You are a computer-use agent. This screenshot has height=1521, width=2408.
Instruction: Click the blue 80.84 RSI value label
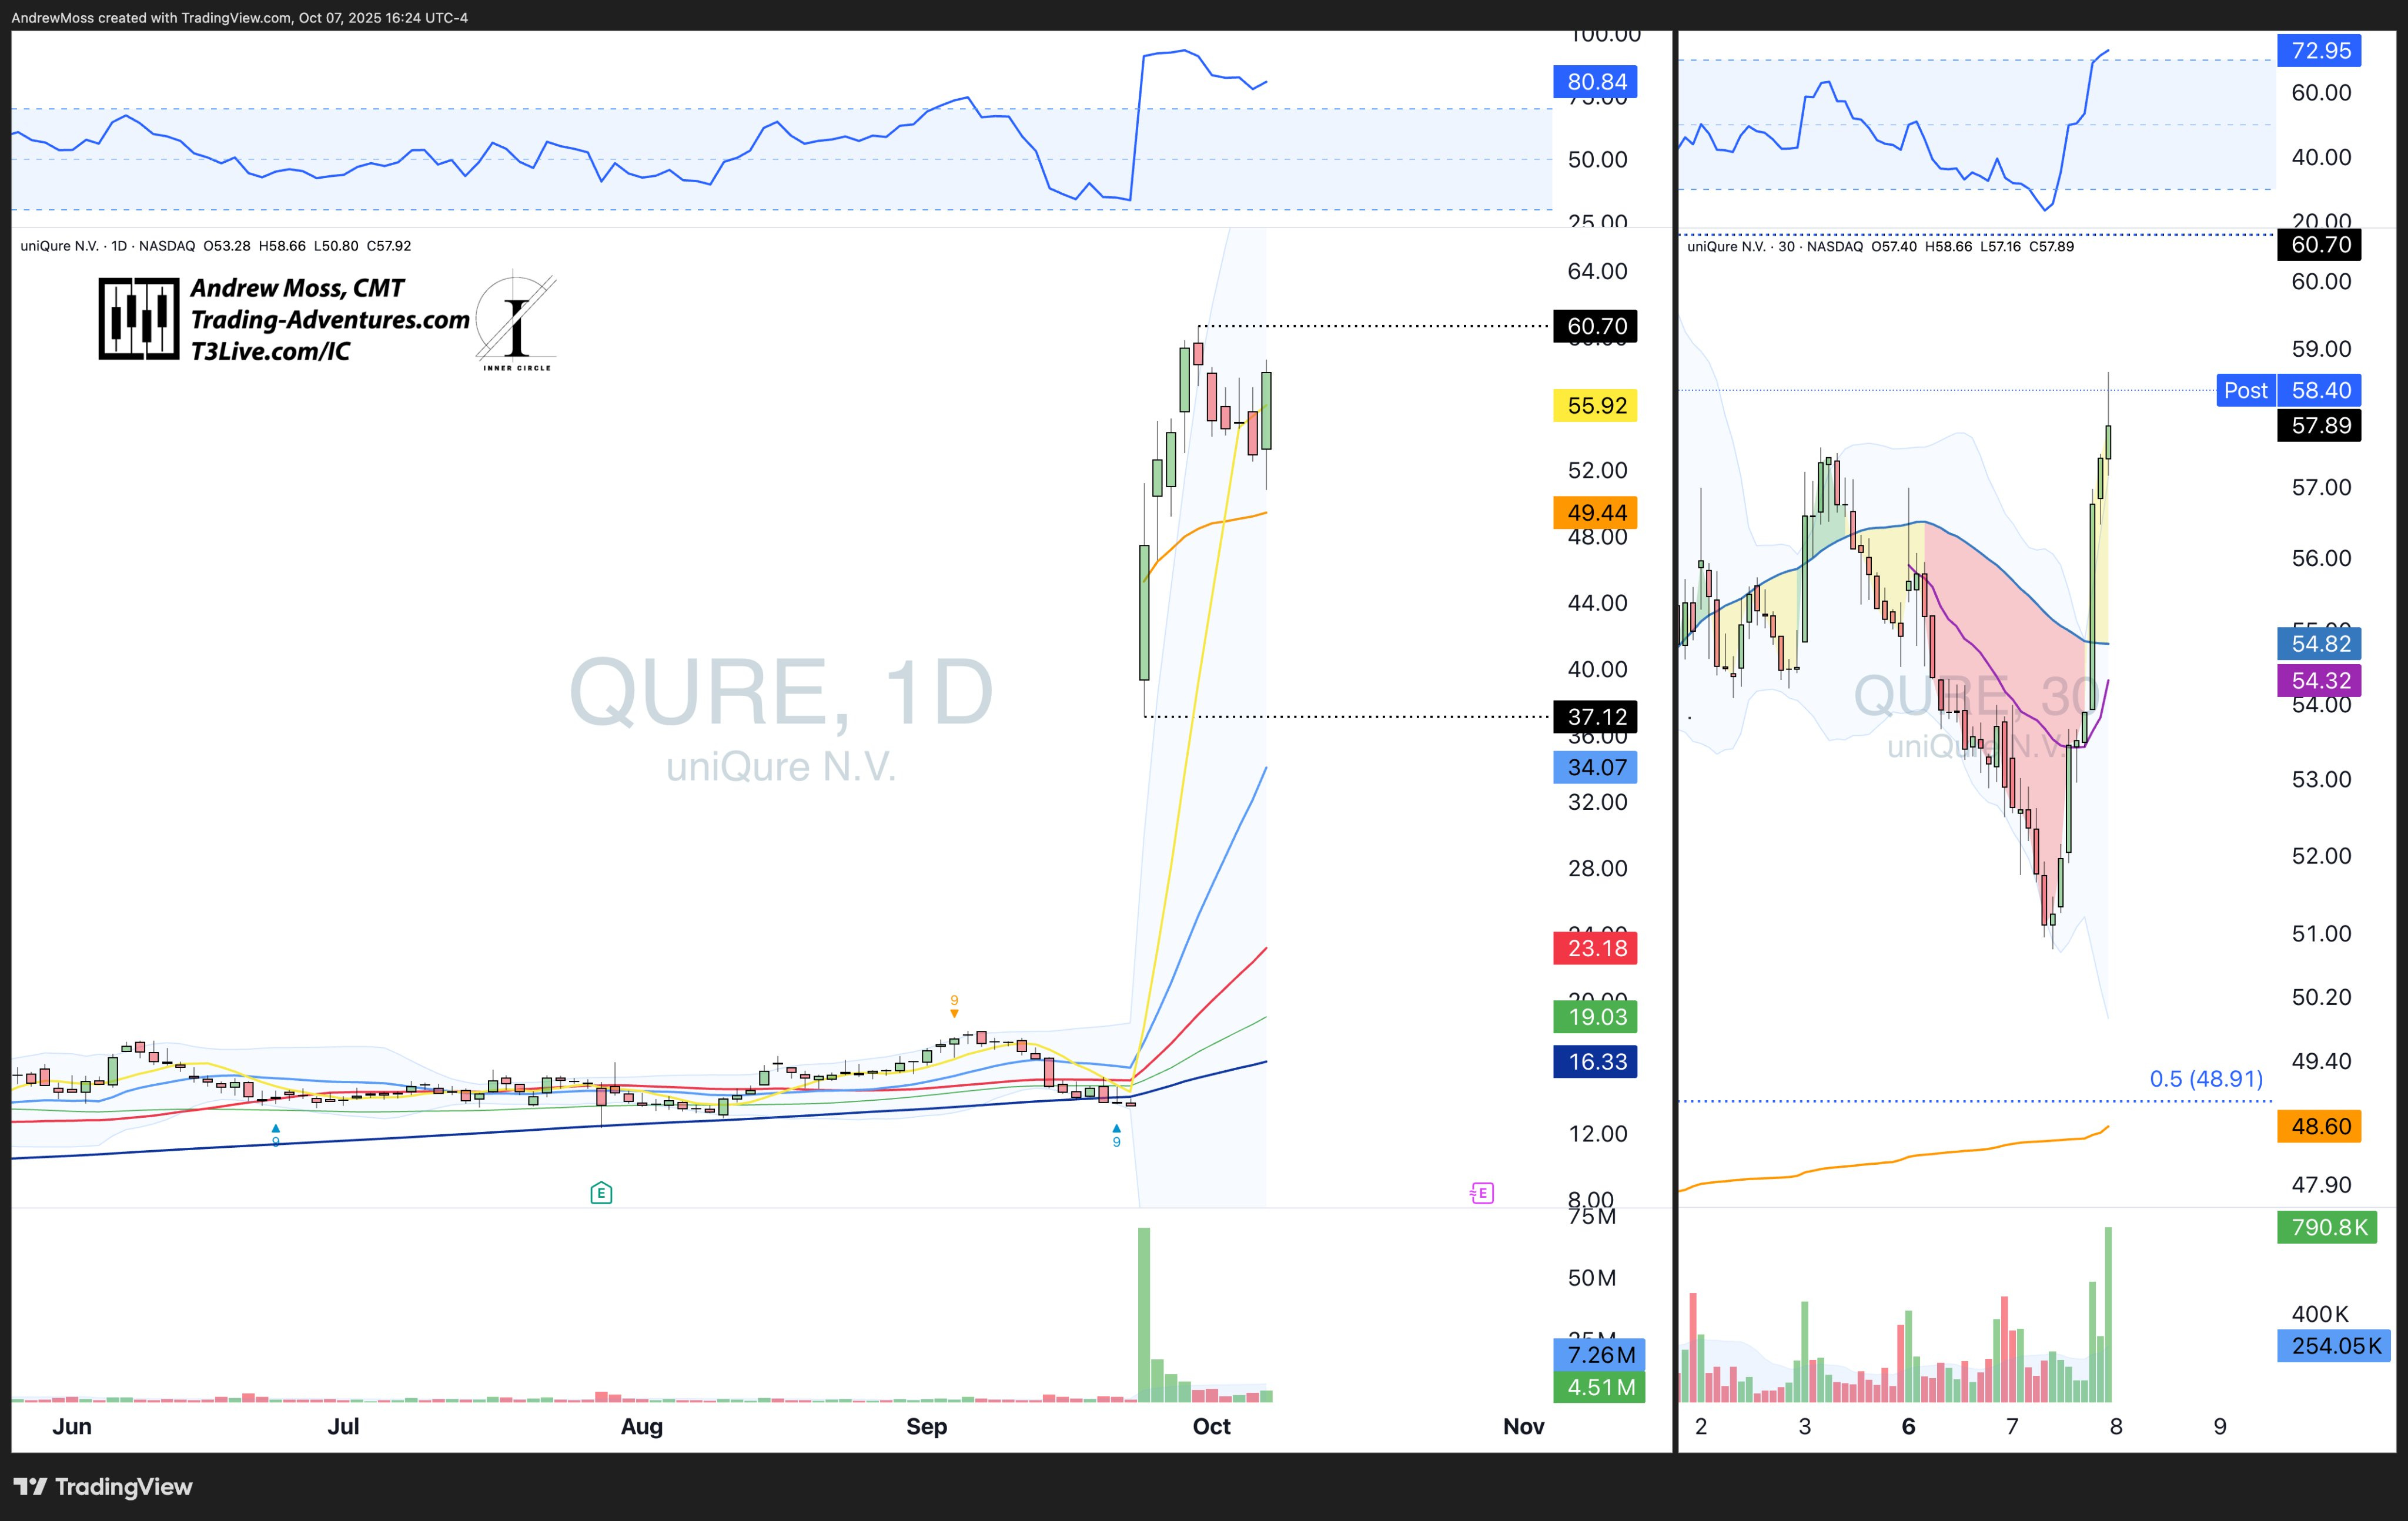[x=1595, y=82]
